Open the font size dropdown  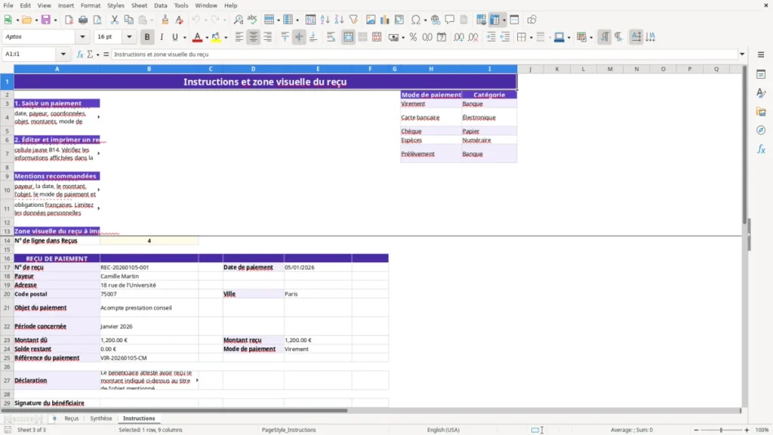tap(129, 37)
